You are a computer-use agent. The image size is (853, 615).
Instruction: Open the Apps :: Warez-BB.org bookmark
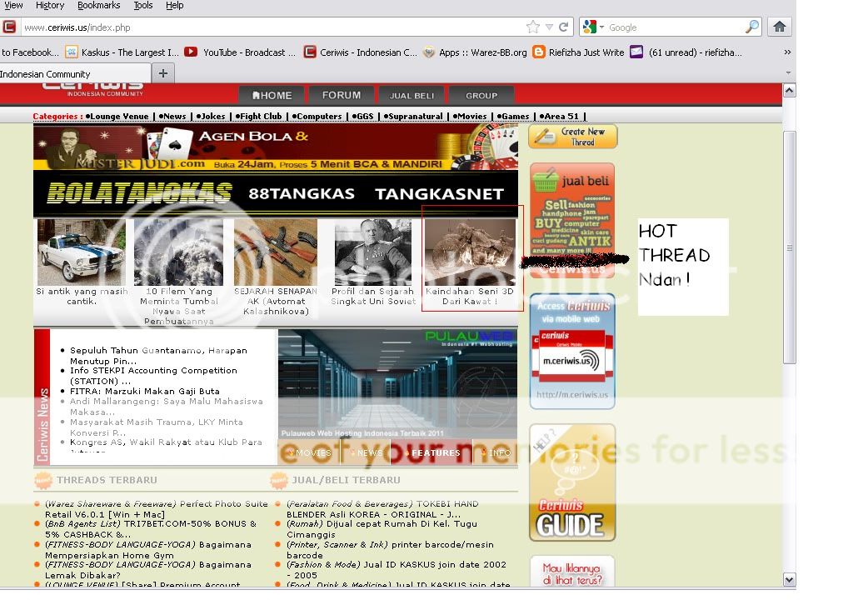(x=475, y=52)
